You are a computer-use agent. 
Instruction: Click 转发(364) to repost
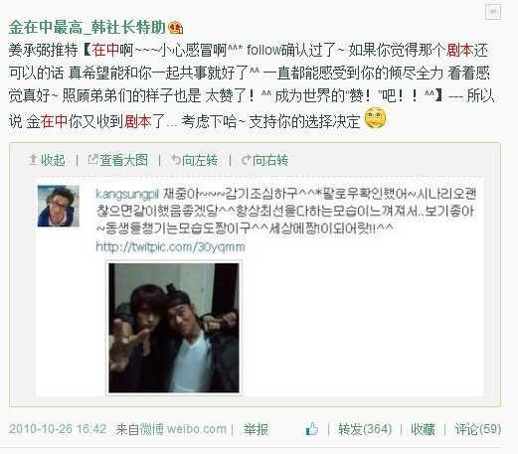tap(365, 429)
